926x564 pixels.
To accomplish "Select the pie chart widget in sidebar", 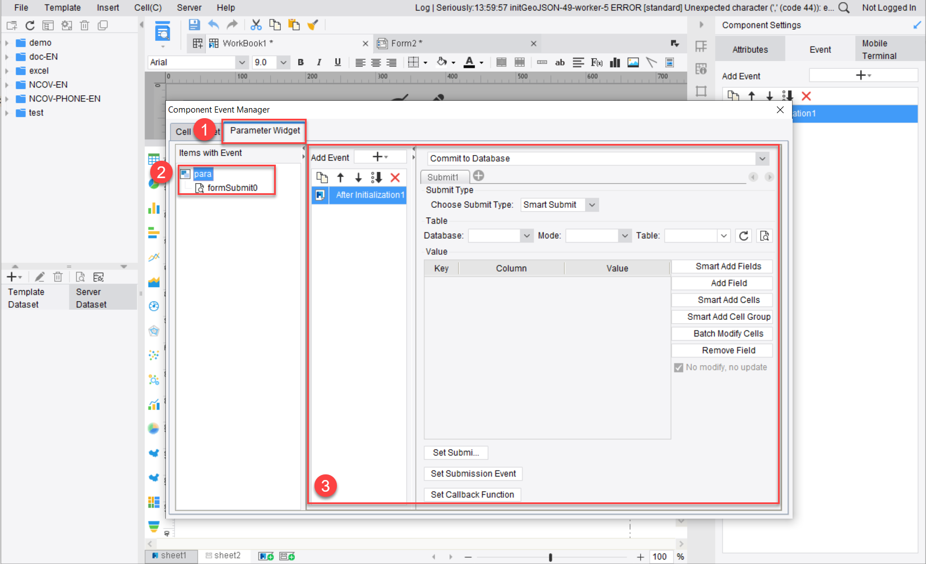I will coord(154,184).
